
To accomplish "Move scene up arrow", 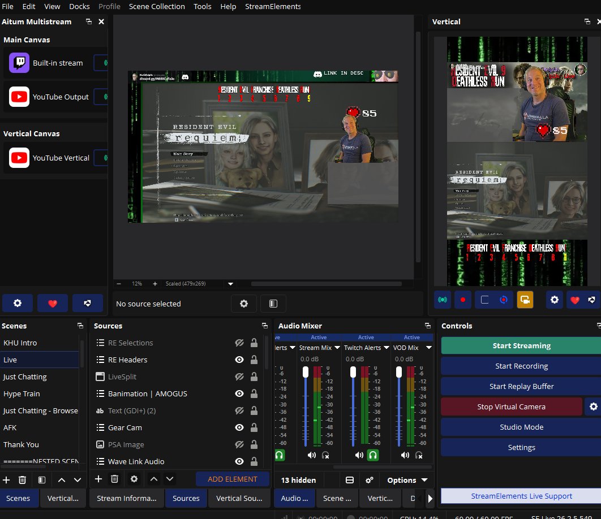I will click(61, 479).
